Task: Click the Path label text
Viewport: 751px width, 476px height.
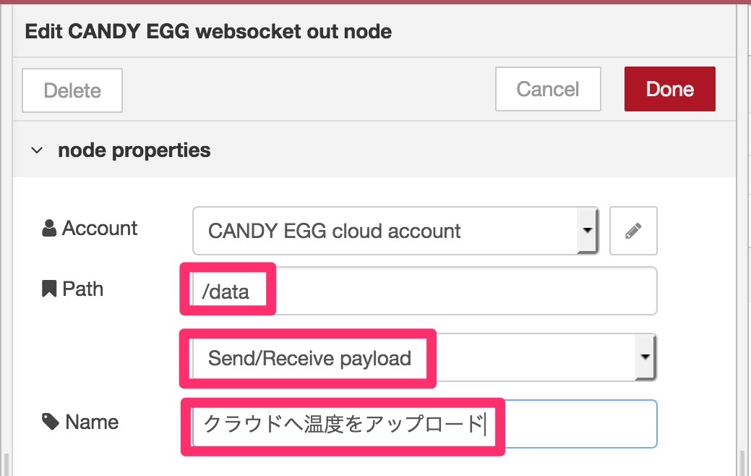Action: click(x=83, y=289)
